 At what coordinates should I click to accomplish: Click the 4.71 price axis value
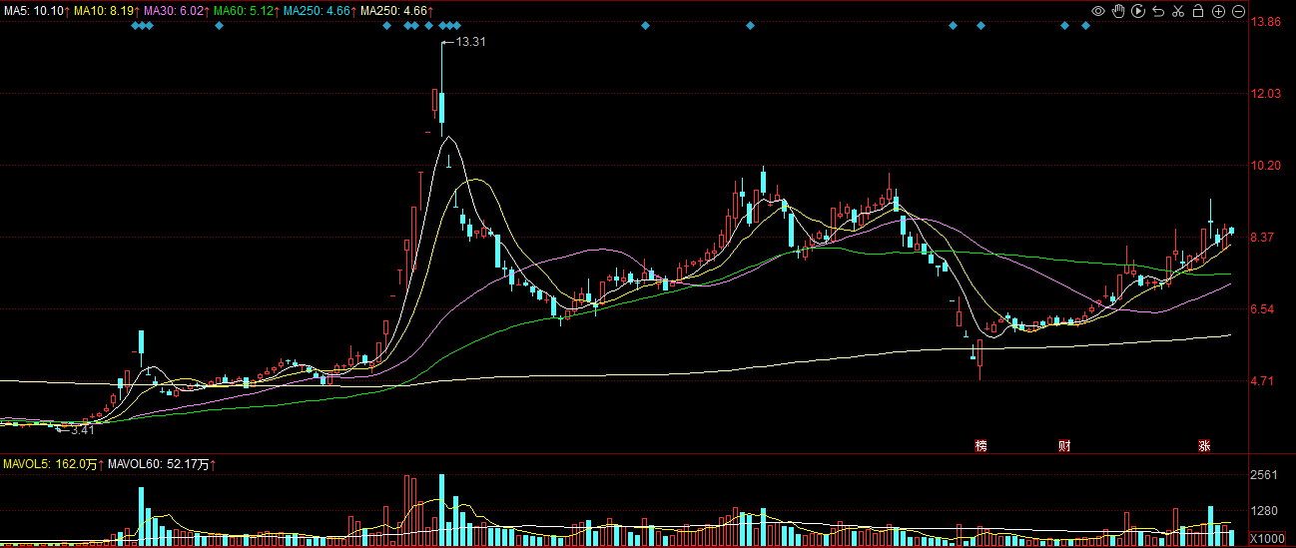tap(1263, 381)
